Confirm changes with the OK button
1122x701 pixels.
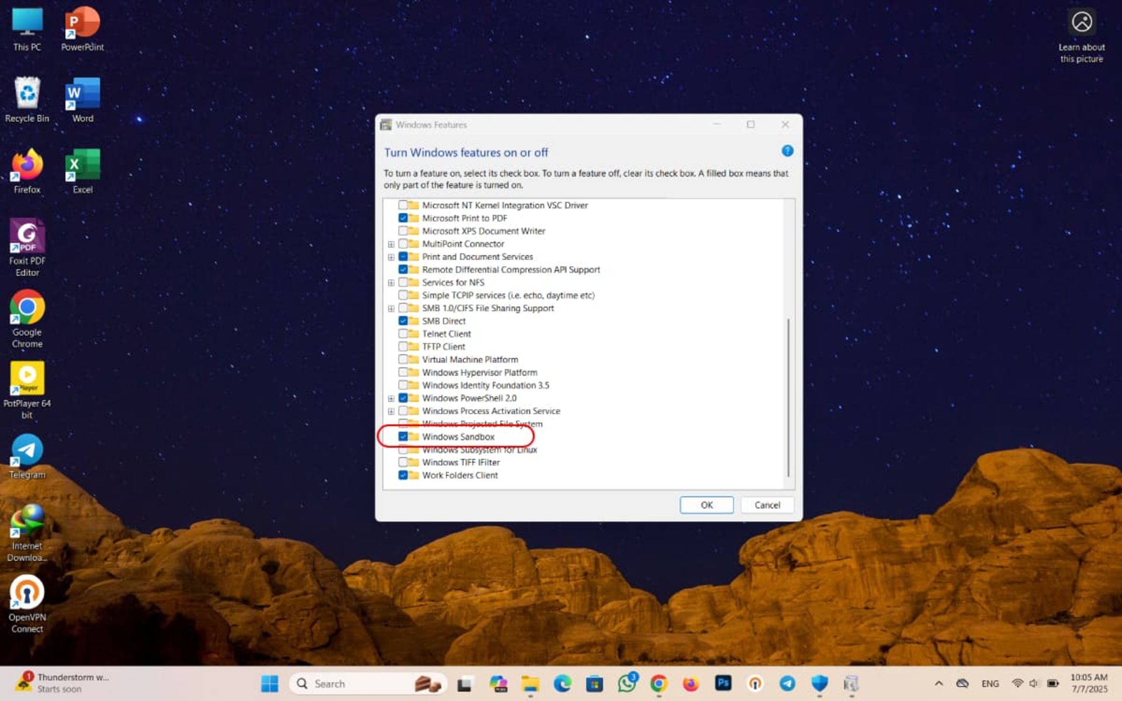pos(706,505)
